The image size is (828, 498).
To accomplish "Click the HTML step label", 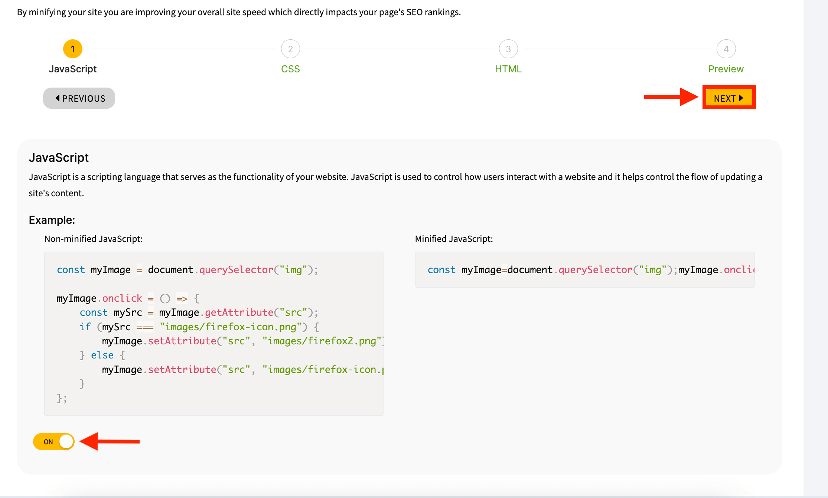I will 508,69.
